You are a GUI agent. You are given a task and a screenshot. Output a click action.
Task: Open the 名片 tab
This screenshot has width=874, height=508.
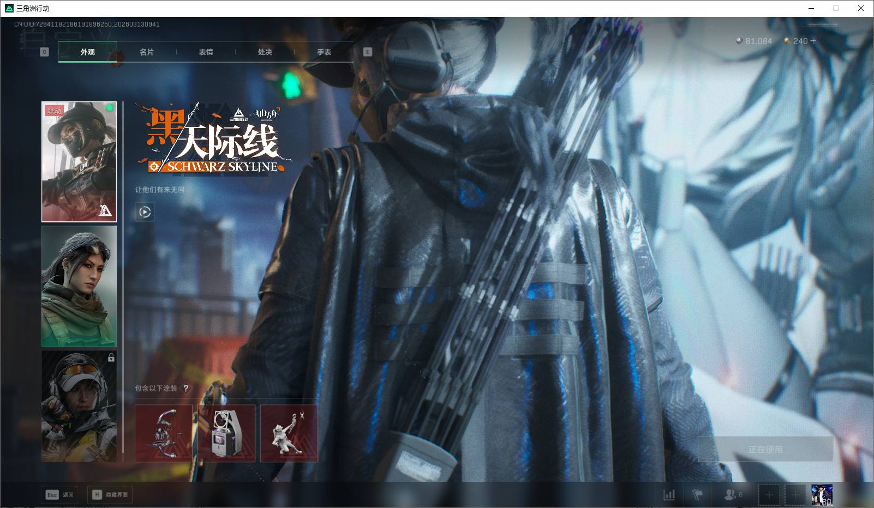147,52
